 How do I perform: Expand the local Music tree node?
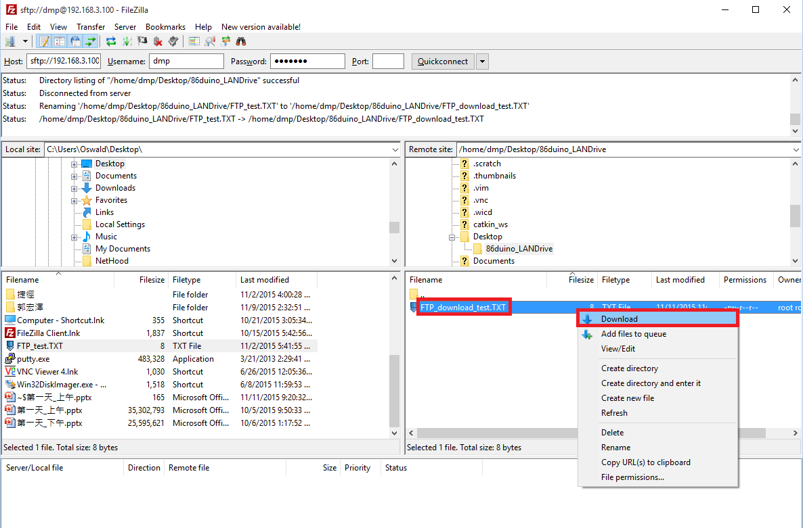click(74, 237)
